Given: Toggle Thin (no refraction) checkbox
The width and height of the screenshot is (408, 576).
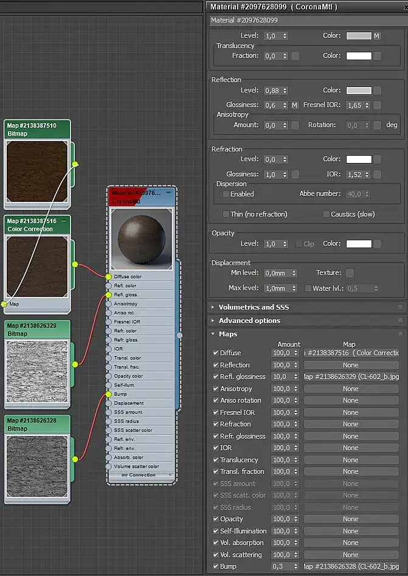Looking at the screenshot, I should [x=226, y=214].
